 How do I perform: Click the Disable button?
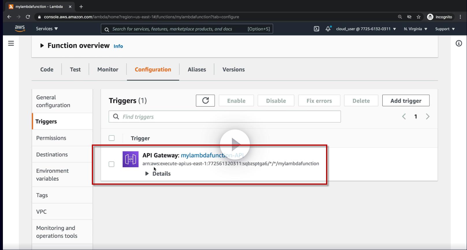(276, 101)
